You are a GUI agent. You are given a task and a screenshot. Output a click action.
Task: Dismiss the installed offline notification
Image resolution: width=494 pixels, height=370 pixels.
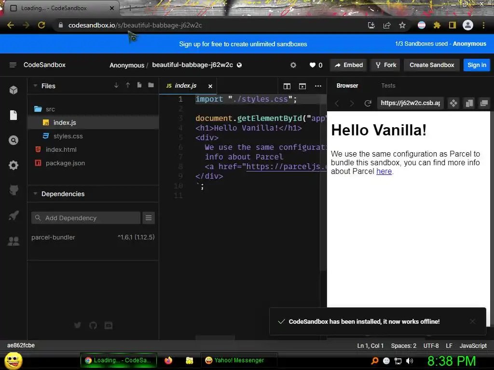(x=473, y=321)
